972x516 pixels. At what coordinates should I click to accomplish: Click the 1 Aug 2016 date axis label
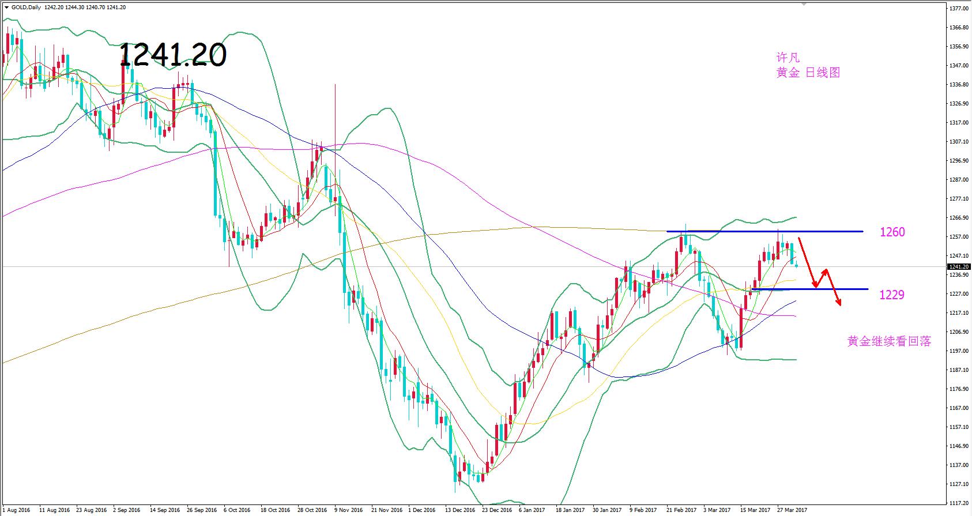17,510
